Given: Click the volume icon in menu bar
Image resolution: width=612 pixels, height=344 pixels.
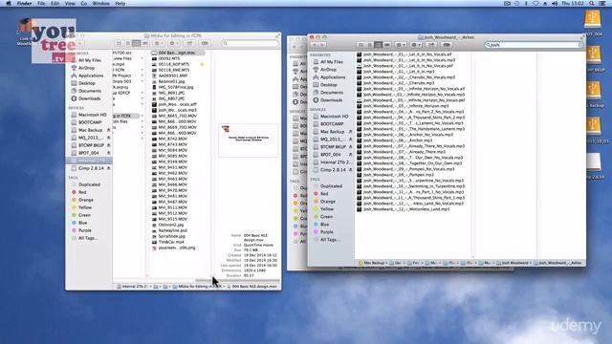Looking at the screenshot, I should pos(555,4).
